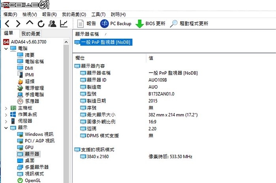Select the 一般 PnP 監視器 [NoDB] monitor entry
276x183 pixels.
click(x=103, y=42)
